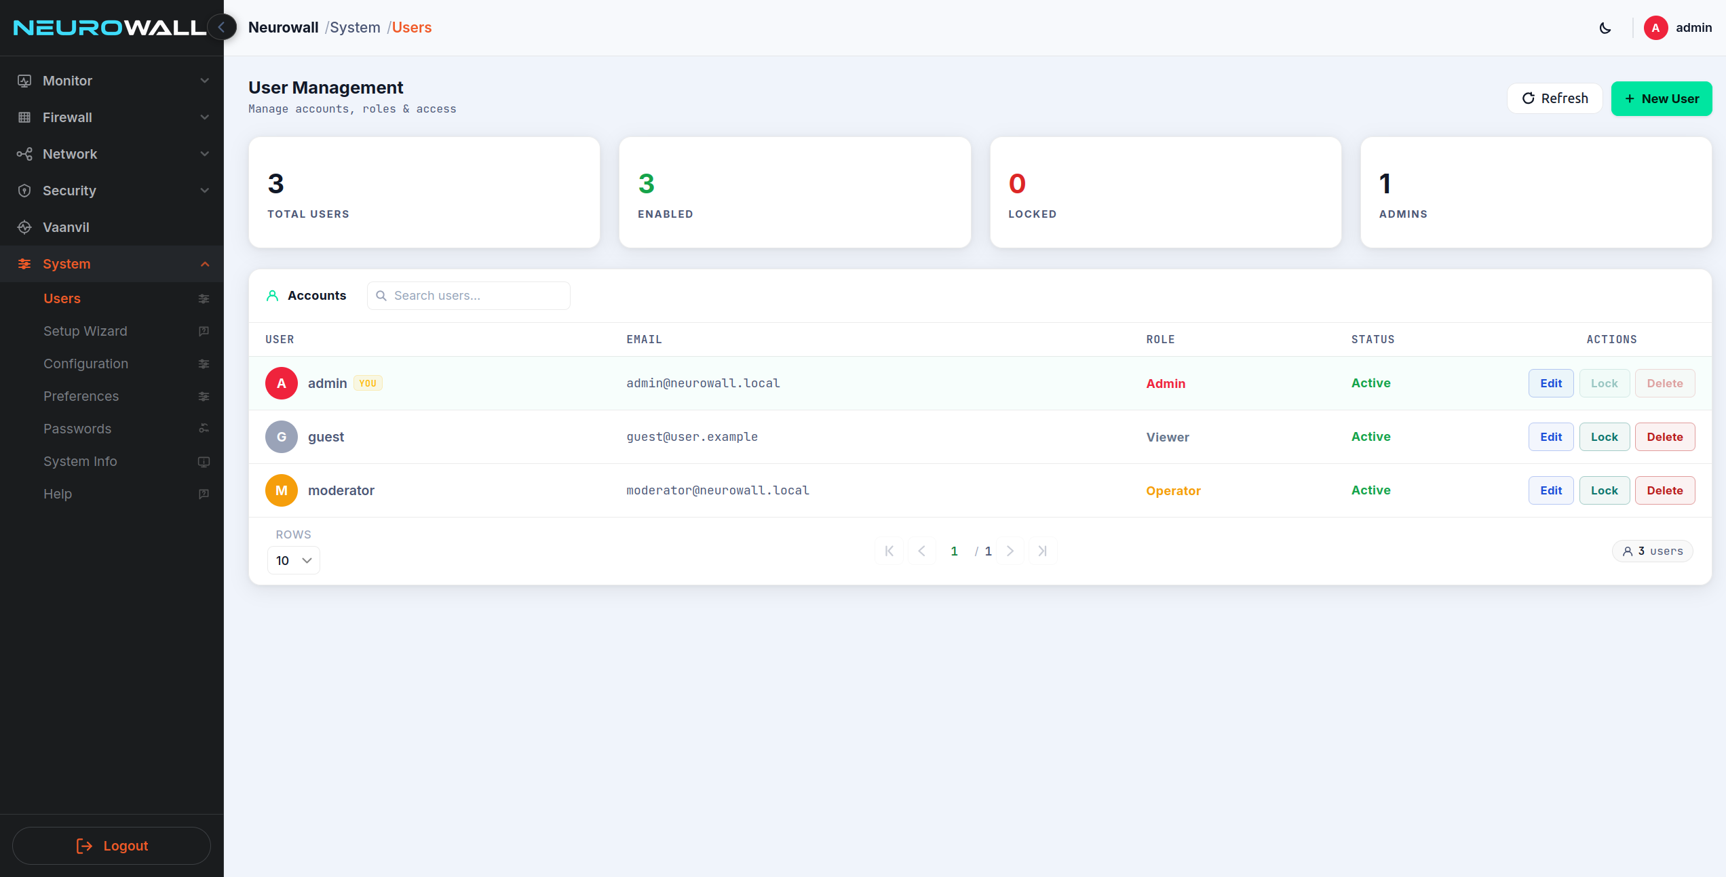Sort by the EMAIL column header
Image resolution: width=1726 pixels, height=877 pixels.
point(644,339)
